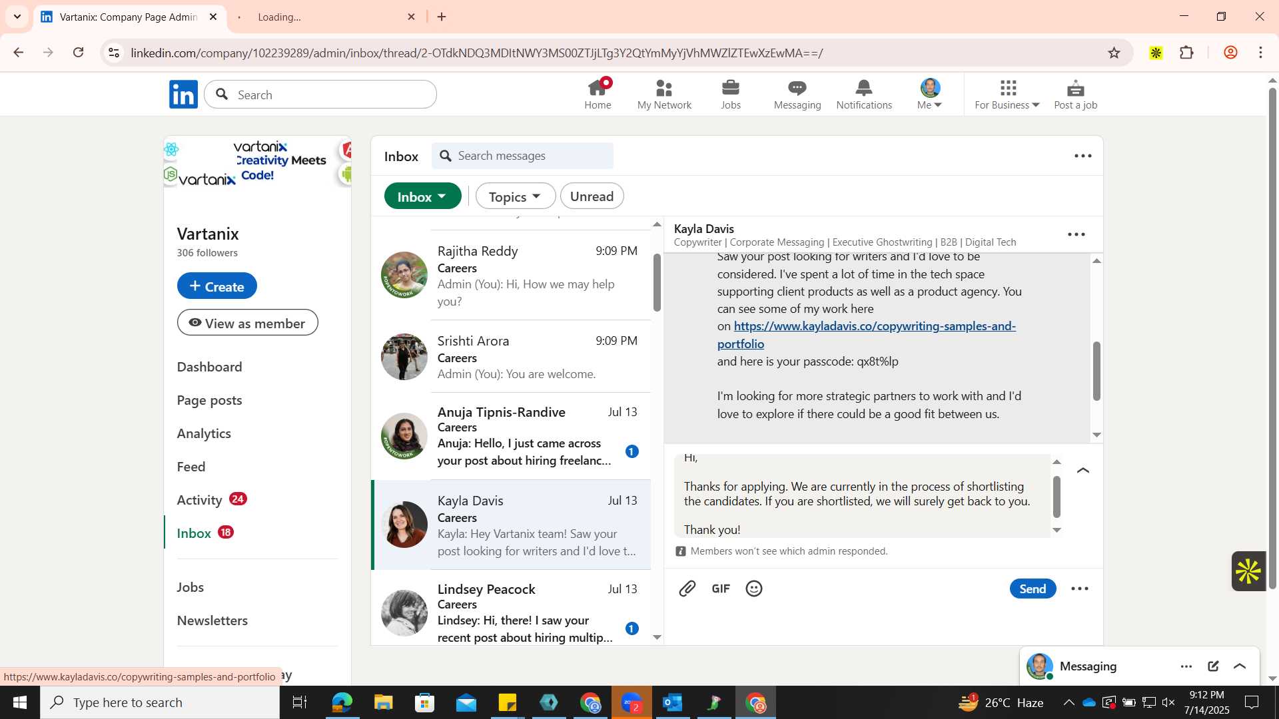Open the GIF picker

(721, 589)
